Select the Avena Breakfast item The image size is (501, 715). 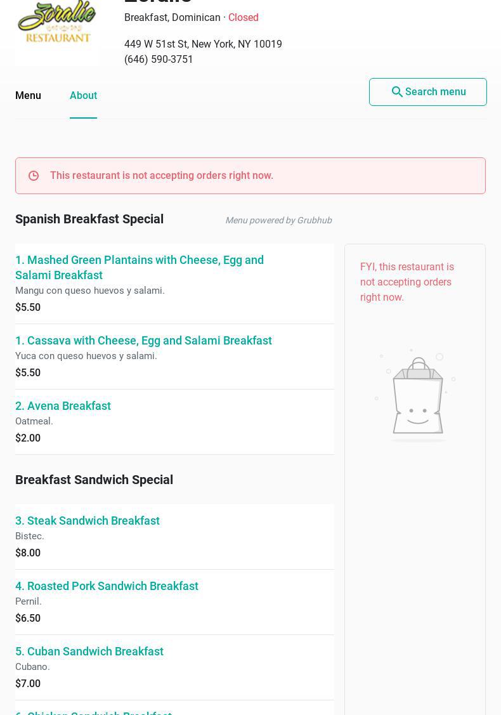(x=63, y=406)
